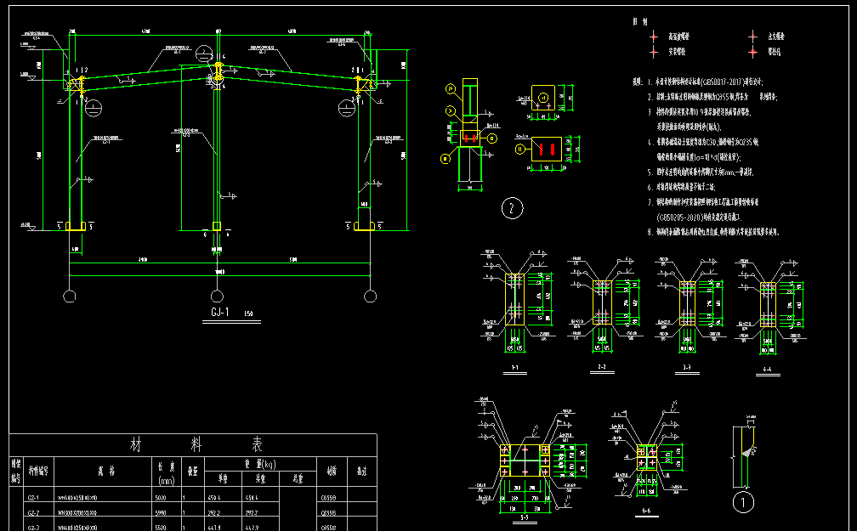Click the GJ-1 drawing title
The image size is (857, 531).
tap(220, 314)
